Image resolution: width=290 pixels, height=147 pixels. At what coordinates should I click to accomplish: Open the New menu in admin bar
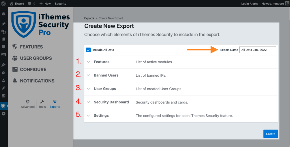[45, 4]
